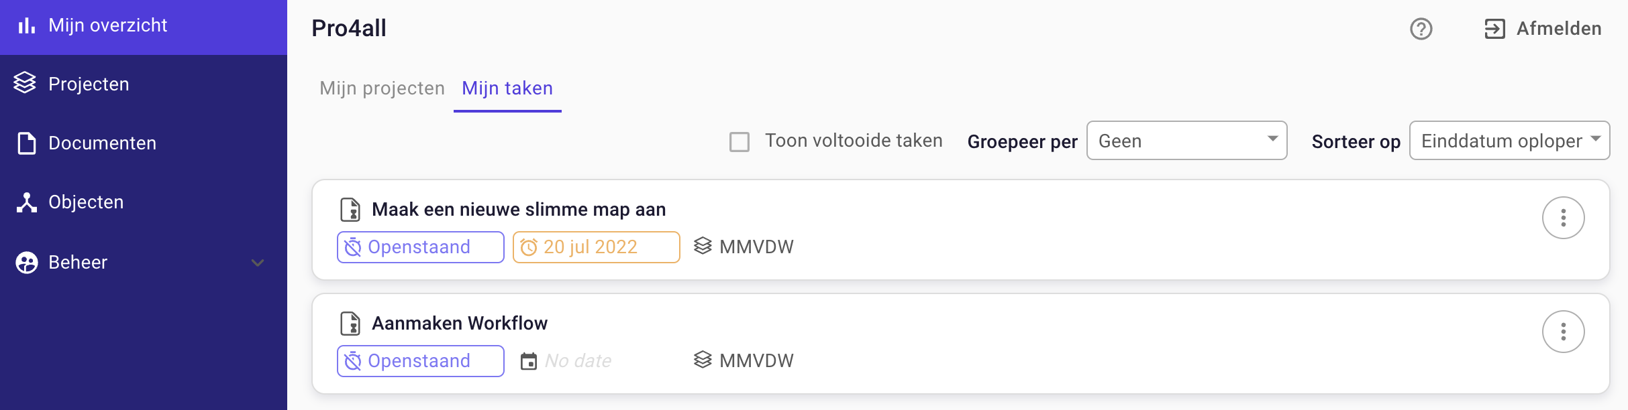Switch to the Mijn projecten tab
1628x410 pixels.
tap(382, 88)
